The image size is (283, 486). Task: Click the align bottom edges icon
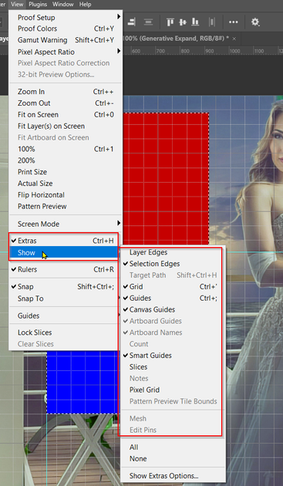click(195, 22)
